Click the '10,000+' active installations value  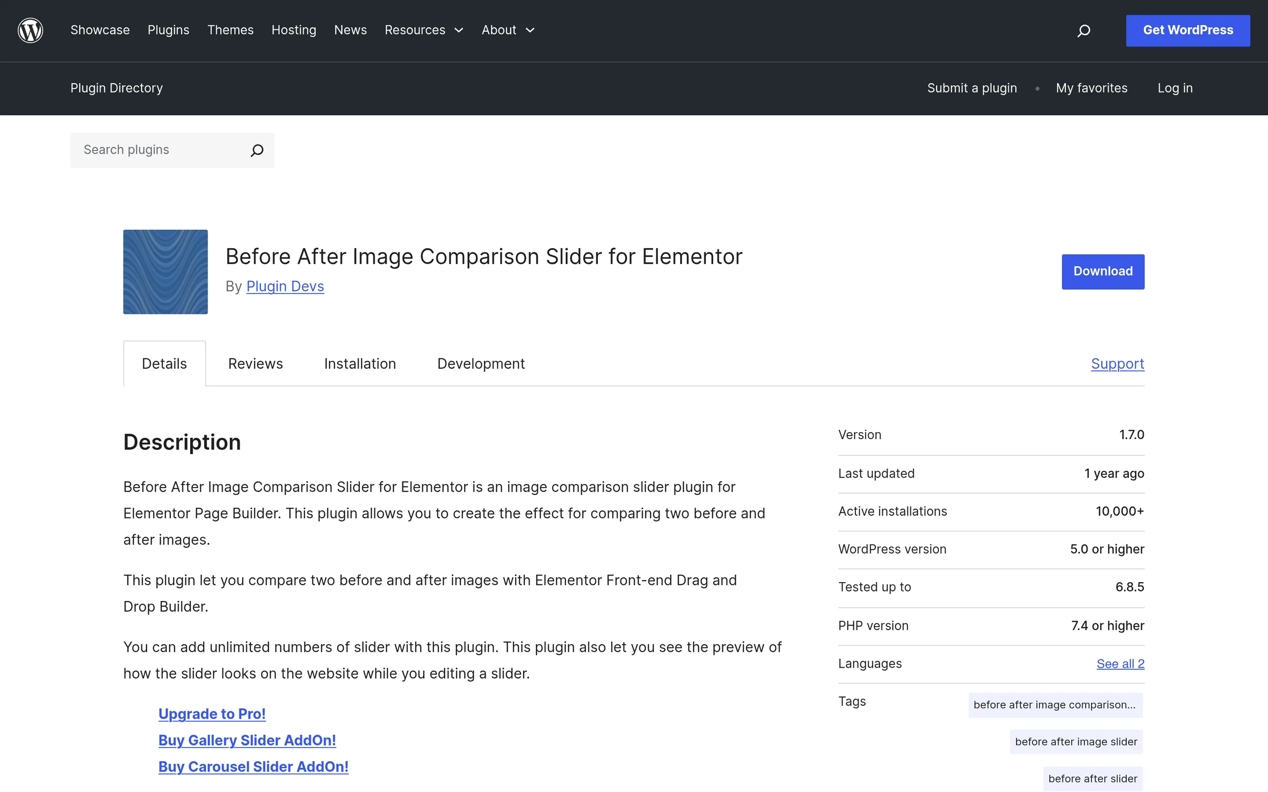tap(1120, 511)
